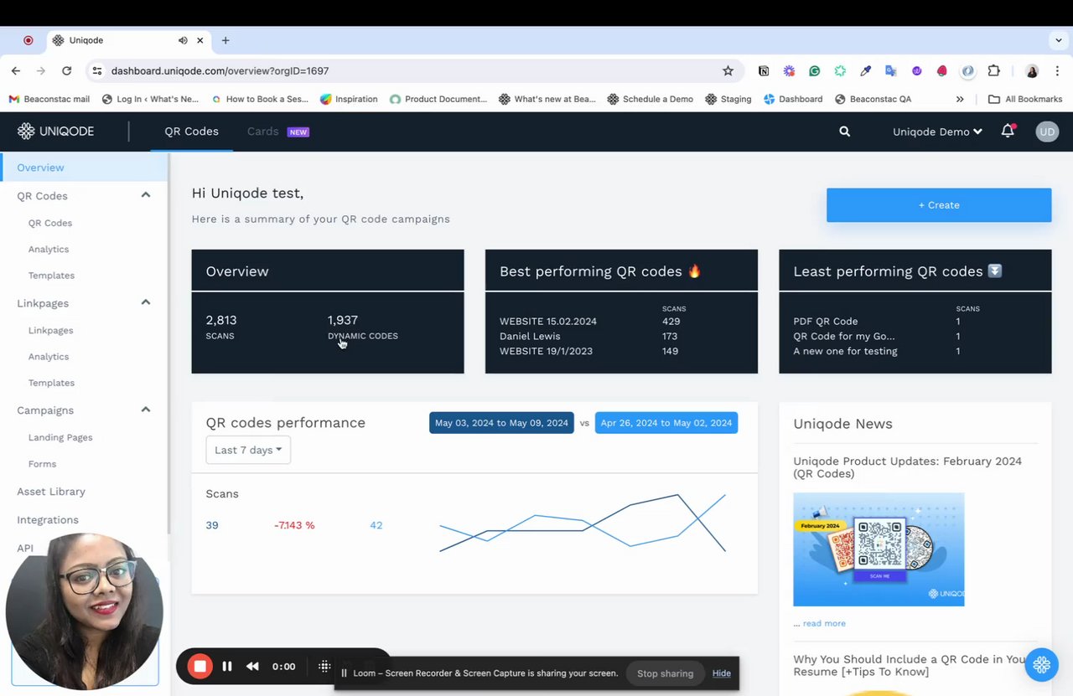Open the UD user avatar menu
The image size is (1073, 696).
1046,131
